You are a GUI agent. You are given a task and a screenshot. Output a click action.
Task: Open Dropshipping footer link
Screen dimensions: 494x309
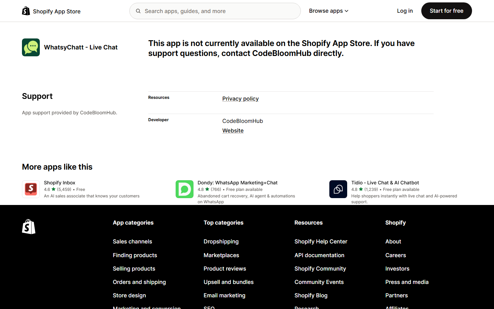click(x=221, y=241)
